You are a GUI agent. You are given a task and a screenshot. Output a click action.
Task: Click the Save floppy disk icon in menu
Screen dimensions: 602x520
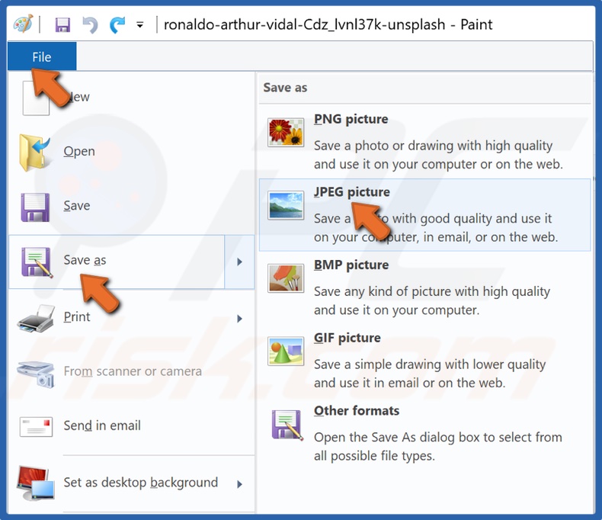point(35,207)
